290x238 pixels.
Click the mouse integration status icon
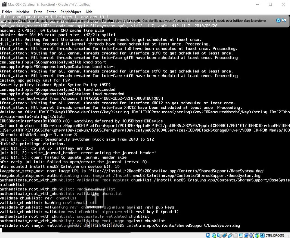click(257, 235)
